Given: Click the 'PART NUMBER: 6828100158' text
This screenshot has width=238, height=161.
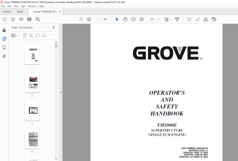Looking at the screenshot, I should pyautogui.click(x=195, y=148).
